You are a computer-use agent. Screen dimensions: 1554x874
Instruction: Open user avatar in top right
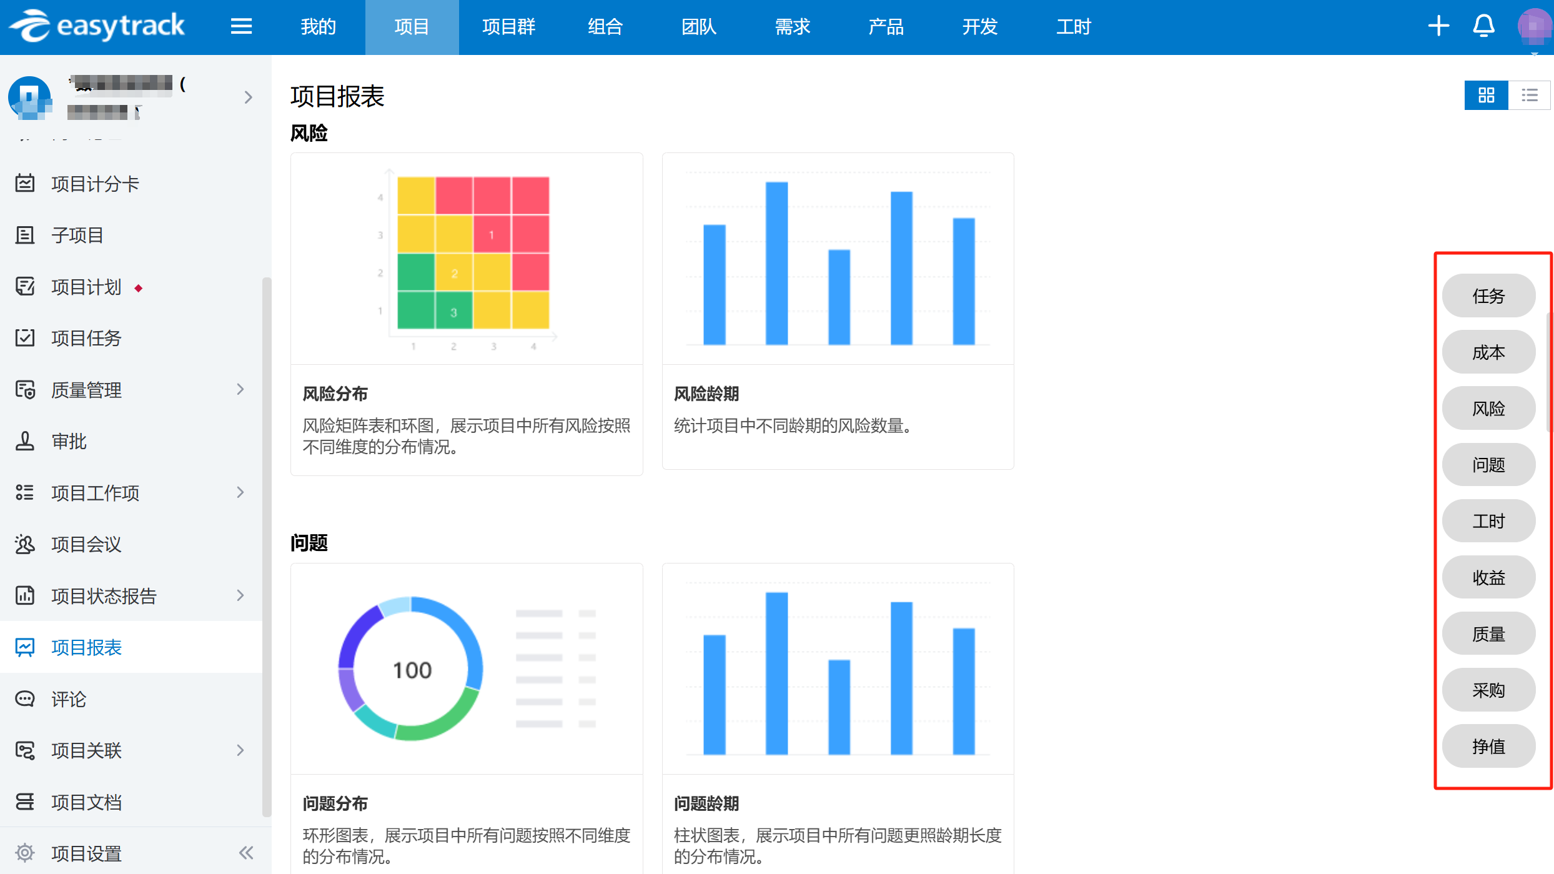click(x=1533, y=26)
